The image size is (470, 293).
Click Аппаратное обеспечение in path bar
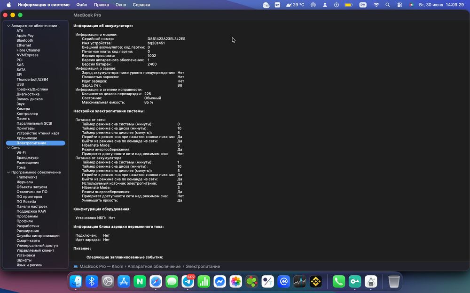(154, 266)
